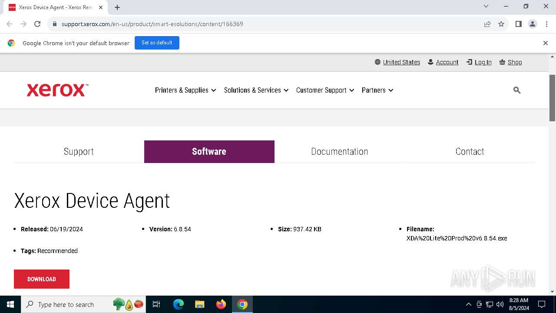Launch Firefox from taskbar

point(221,304)
